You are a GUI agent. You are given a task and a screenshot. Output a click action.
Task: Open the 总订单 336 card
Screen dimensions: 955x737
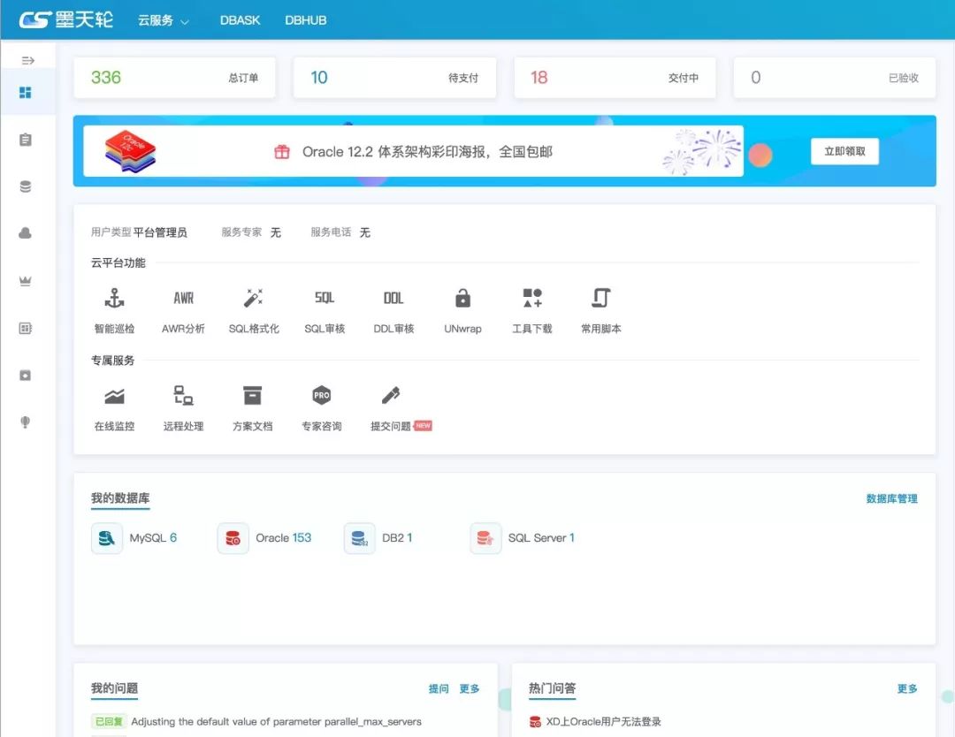tap(175, 78)
